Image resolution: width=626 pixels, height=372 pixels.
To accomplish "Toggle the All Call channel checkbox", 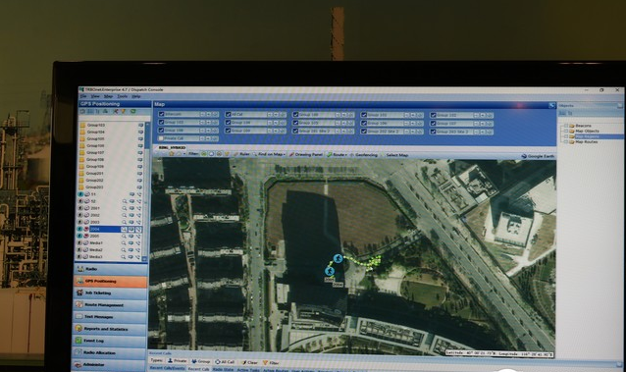I will [228, 114].
